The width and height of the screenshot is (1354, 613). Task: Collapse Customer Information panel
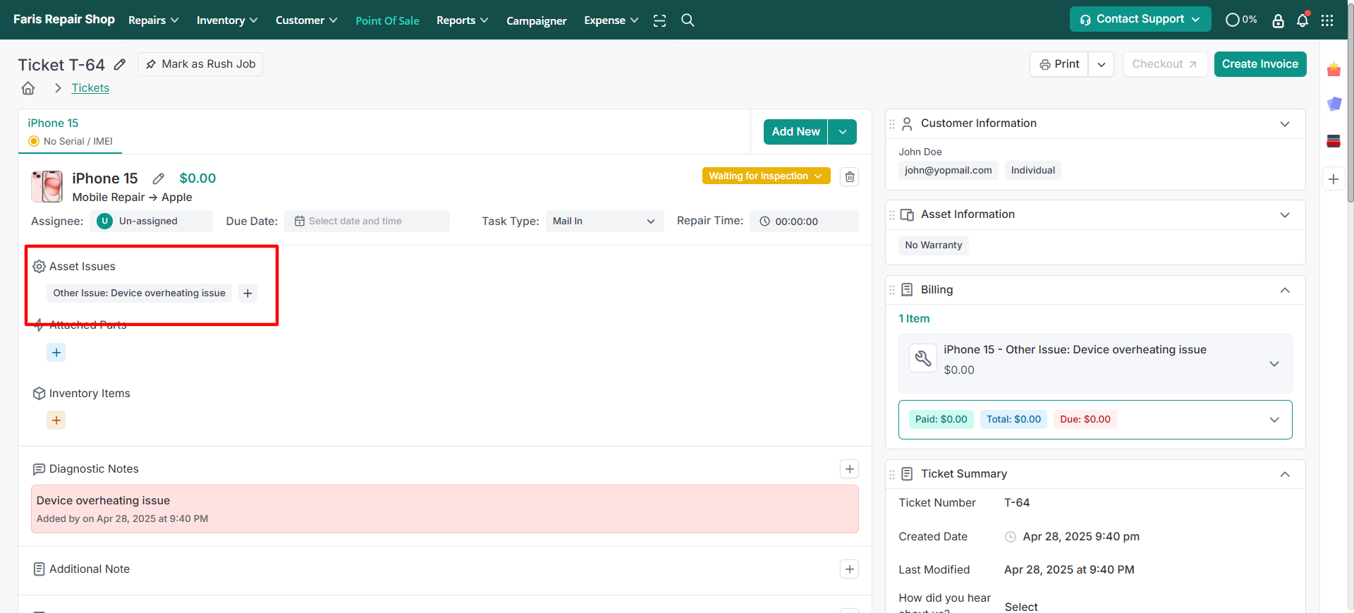1285,124
